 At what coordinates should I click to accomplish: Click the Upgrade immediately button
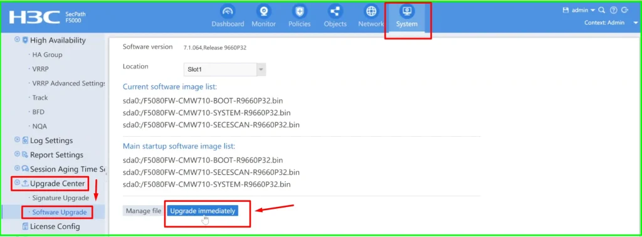click(203, 211)
